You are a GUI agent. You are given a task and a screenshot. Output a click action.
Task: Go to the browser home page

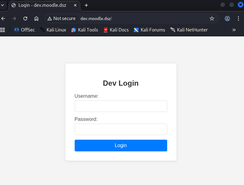(36, 18)
